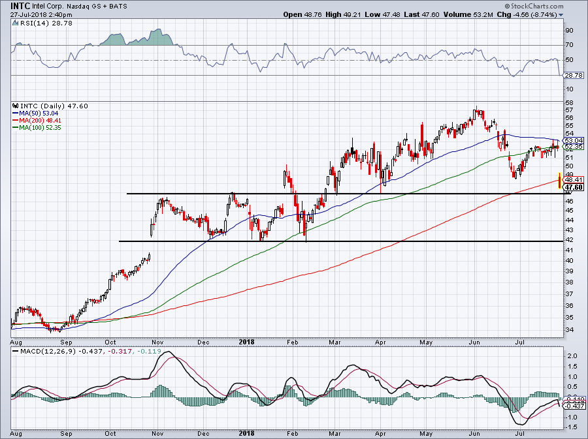
Task: Click the Intel Corp. company name
Action: (48, 7)
